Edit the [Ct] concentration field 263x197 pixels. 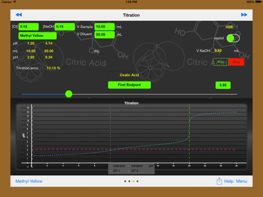28,27
